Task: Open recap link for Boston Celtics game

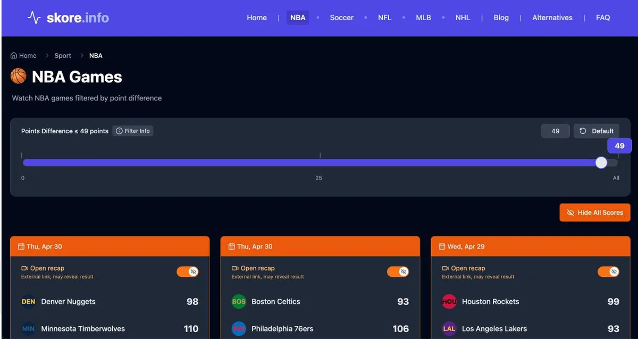Action: click(x=253, y=268)
